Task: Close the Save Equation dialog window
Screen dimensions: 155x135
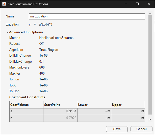Action: click(x=149, y=4)
